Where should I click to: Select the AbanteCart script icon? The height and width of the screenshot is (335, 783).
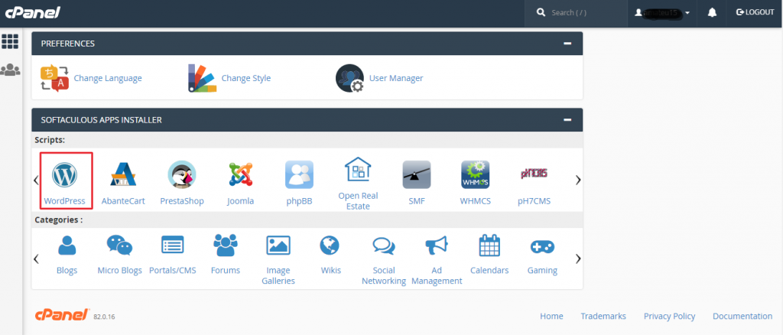point(123,175)
